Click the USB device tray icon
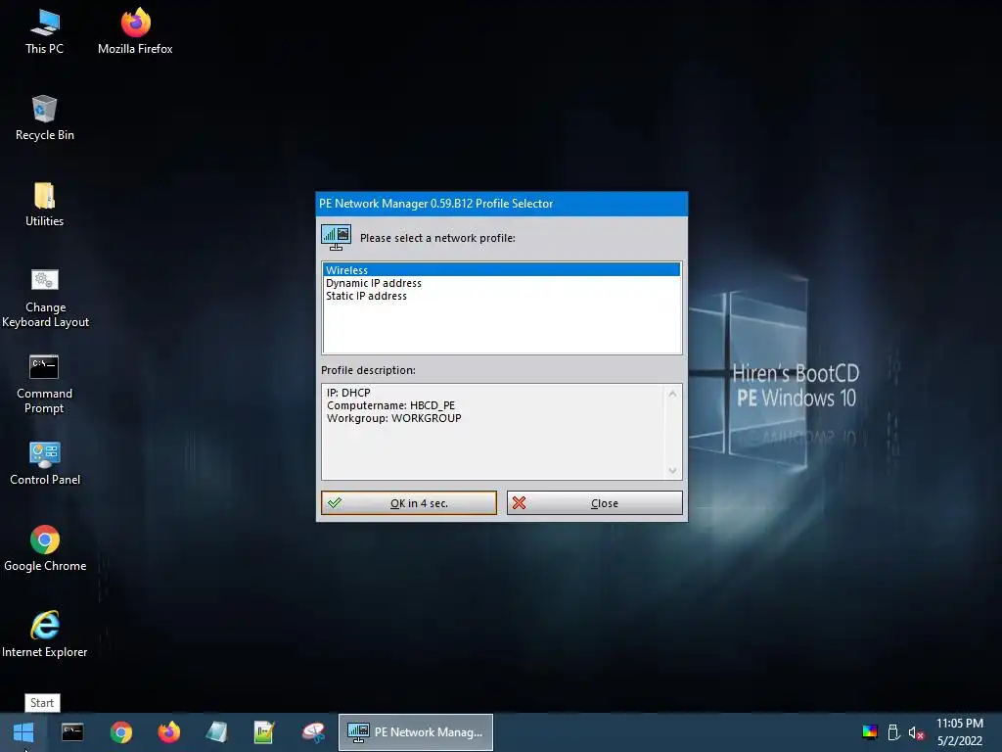 point(894,732)
